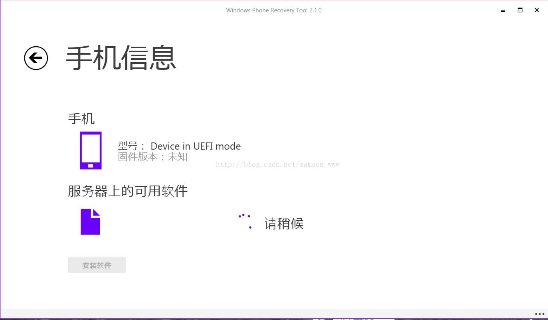
Task: Click the loading spinner beside 请稍候
Action: pyautogui.click(x=245, y=221)
